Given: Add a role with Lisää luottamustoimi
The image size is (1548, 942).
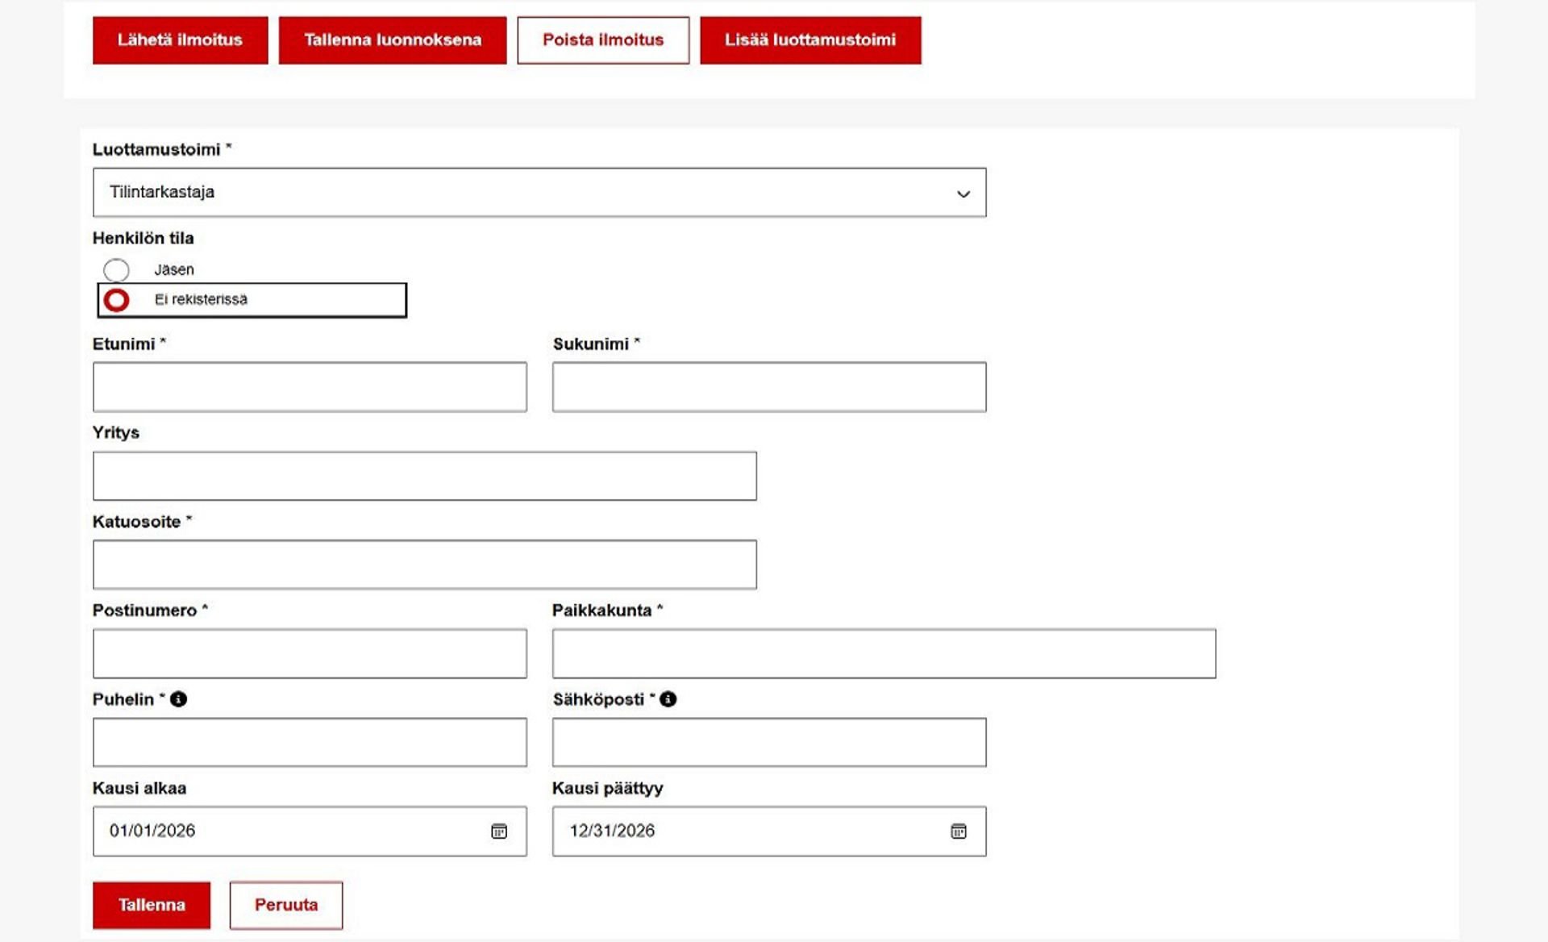Looking at the screenshot, I should click(x=809, y=40).
